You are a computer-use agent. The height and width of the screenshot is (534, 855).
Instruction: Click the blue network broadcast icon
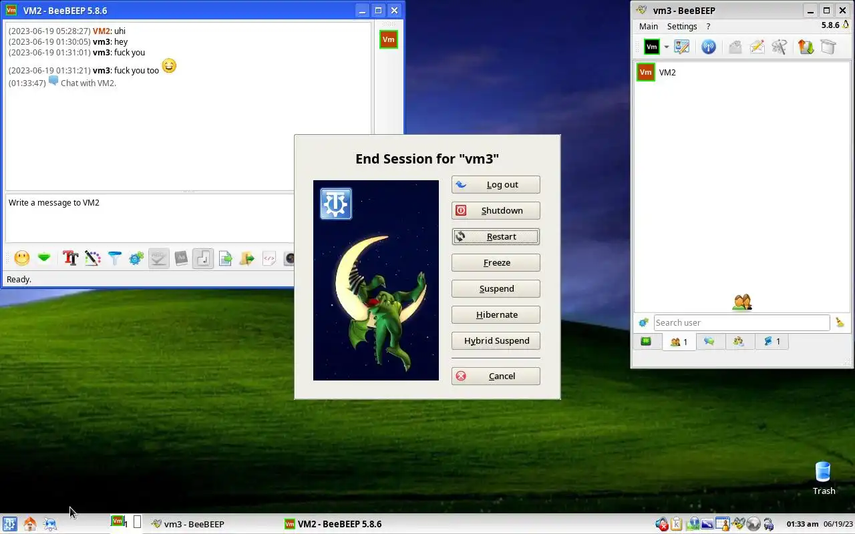coord(709,47)
